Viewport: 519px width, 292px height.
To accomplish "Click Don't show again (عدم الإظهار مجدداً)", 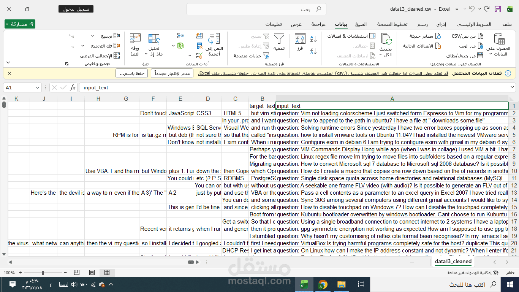I will point(172,73).
